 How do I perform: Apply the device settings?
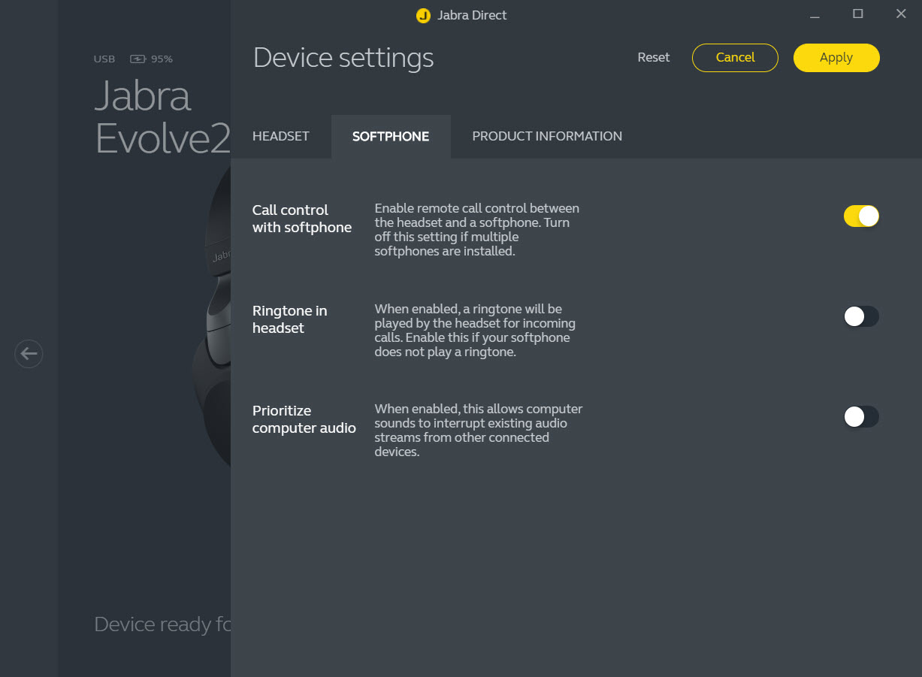836,57
